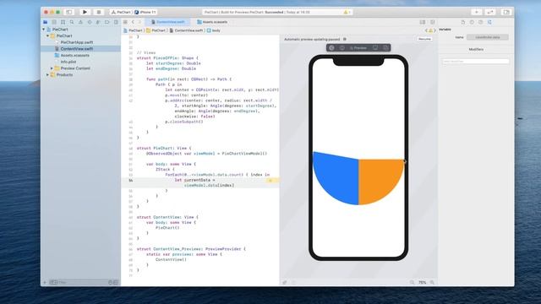Open Info.plist in the navigator
The height and width of the screenshot is (304, 541).
pyautogui.click(x=68, y=62)
